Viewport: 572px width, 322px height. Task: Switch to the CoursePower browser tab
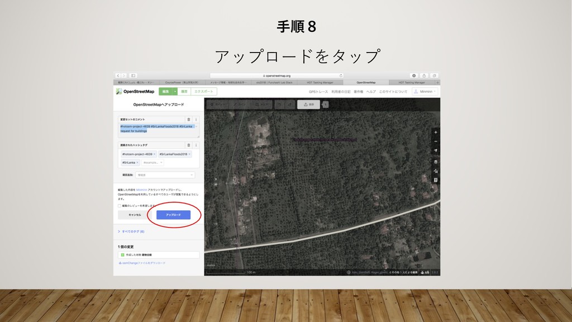182,83
